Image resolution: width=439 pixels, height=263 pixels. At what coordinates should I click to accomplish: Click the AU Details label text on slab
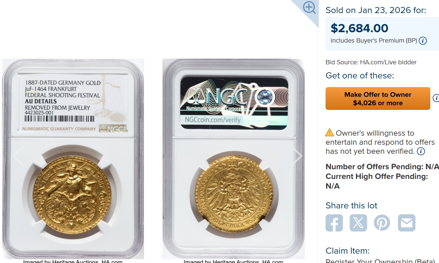point(41,101)
